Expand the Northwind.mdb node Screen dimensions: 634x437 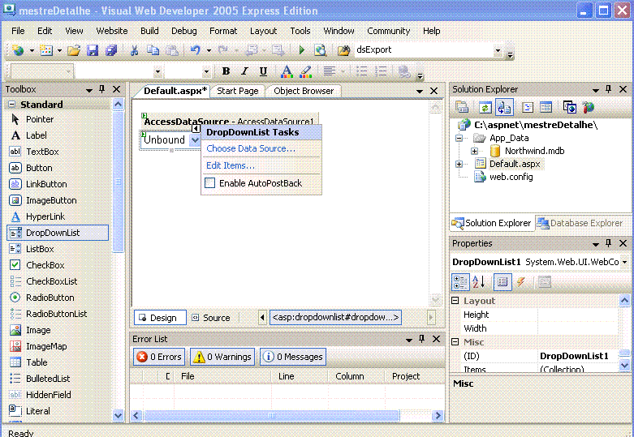coord(474,151)
